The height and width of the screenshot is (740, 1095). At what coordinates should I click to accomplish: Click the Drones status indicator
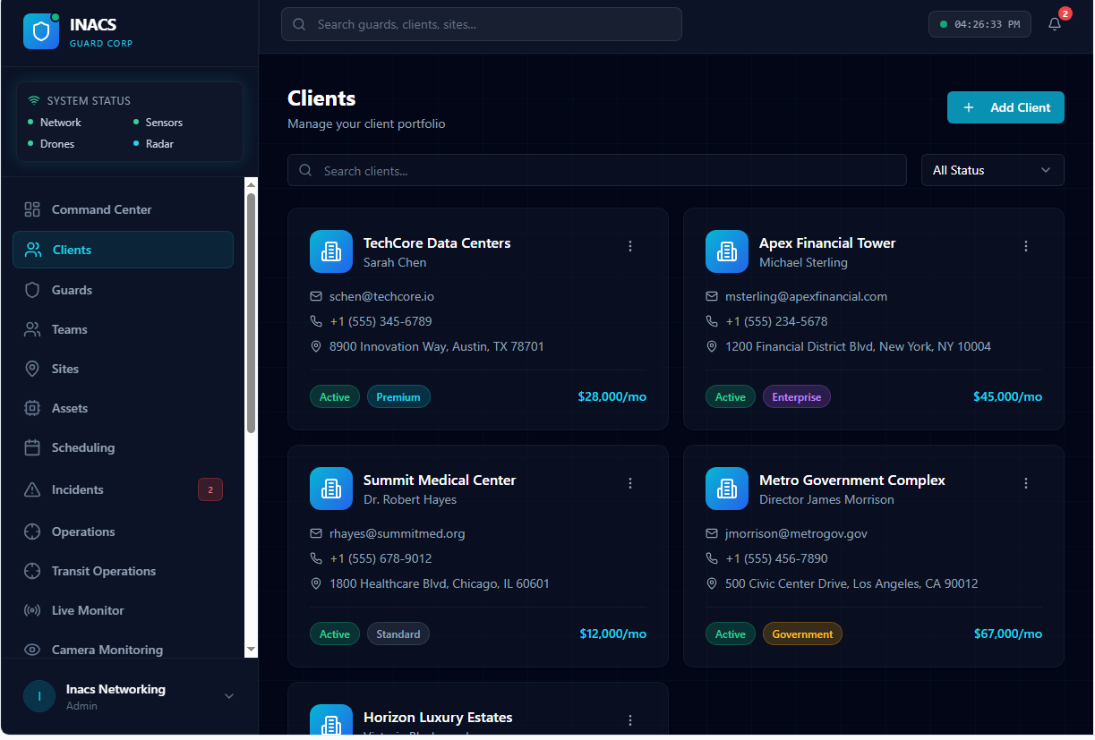pos(51,144)
